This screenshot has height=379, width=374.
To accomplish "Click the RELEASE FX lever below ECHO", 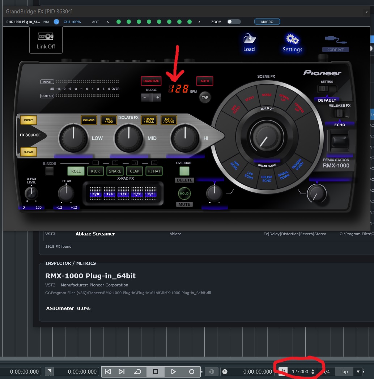I will [339, 141].
